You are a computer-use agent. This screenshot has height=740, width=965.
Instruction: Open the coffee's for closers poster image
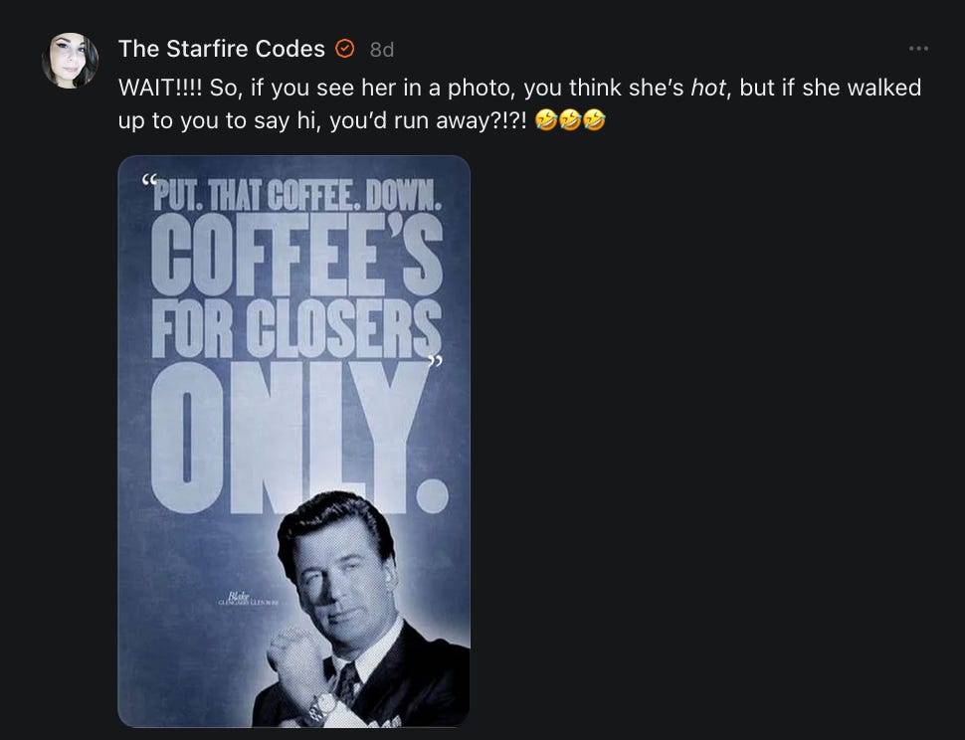pyautogui.click(x=294, y=441)
